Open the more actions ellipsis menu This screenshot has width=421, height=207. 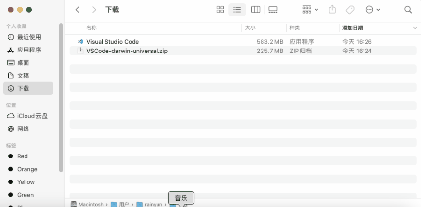click(x=373, y=10)
